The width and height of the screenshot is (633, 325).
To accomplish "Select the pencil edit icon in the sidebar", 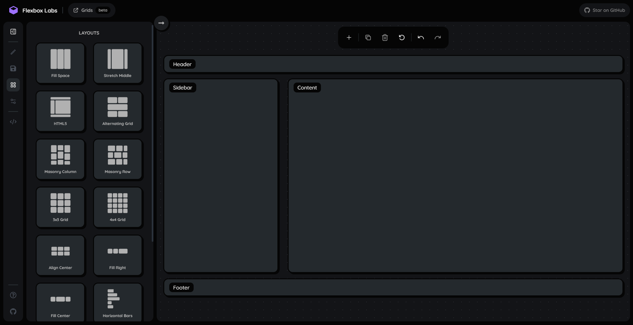I will (13, 52).
